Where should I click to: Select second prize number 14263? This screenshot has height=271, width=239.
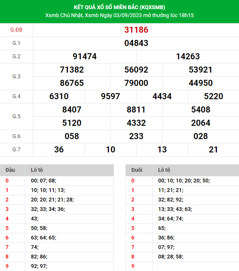188,56
